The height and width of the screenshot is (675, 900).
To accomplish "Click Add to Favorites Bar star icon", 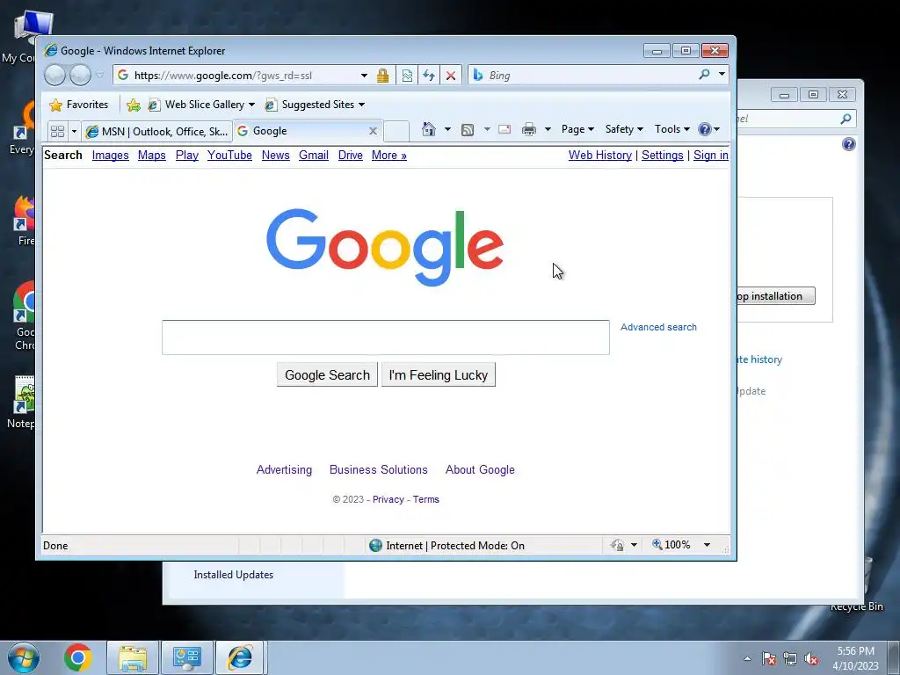I will [134, 105].
